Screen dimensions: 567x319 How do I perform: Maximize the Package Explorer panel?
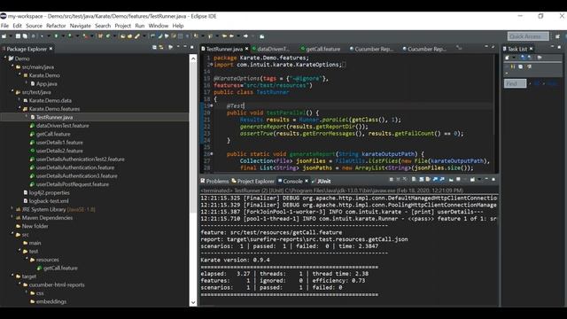pyautogui.click(x=191, y=47)
